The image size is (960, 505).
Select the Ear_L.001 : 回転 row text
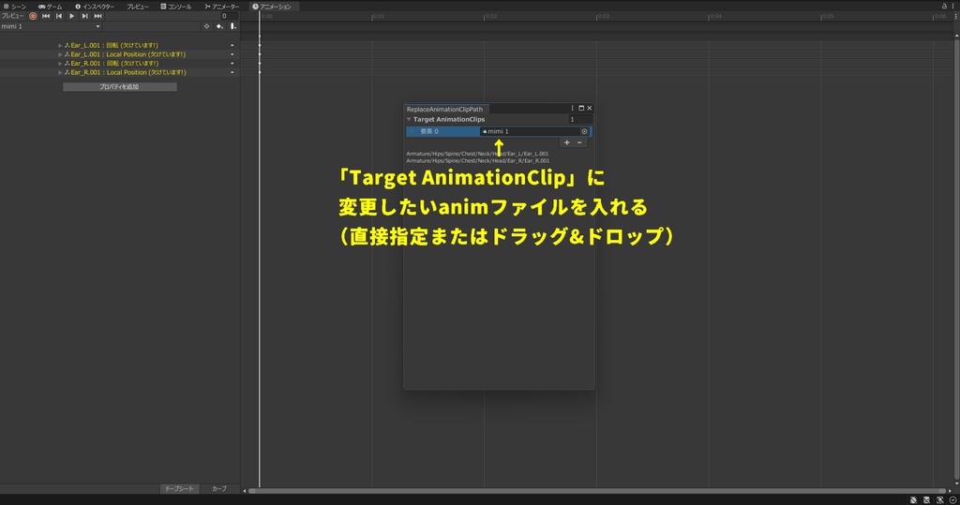pyautogui.click(x=113, y=45)
